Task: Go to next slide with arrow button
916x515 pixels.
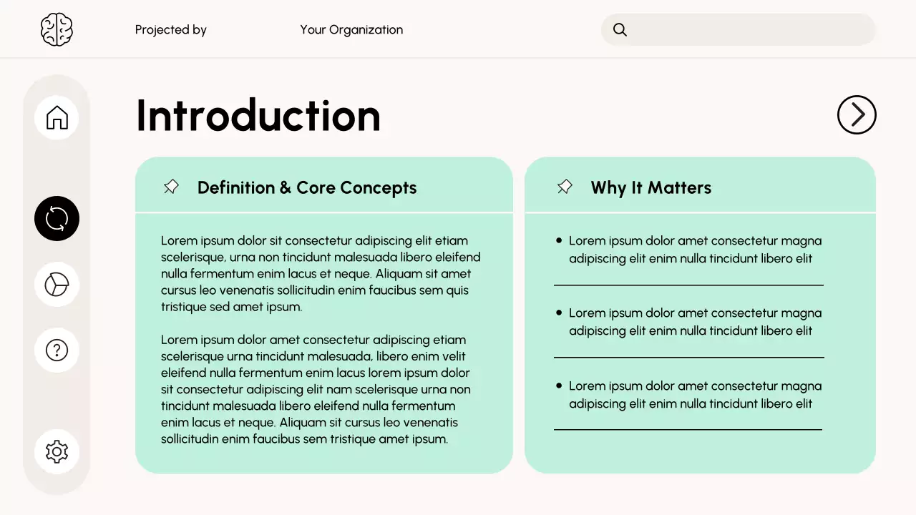Action: tap(857, 114)
